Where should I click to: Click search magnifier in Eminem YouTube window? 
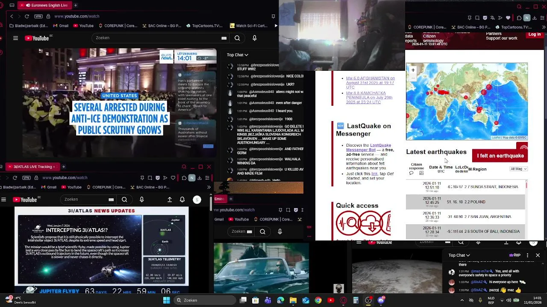coord(262,232)
